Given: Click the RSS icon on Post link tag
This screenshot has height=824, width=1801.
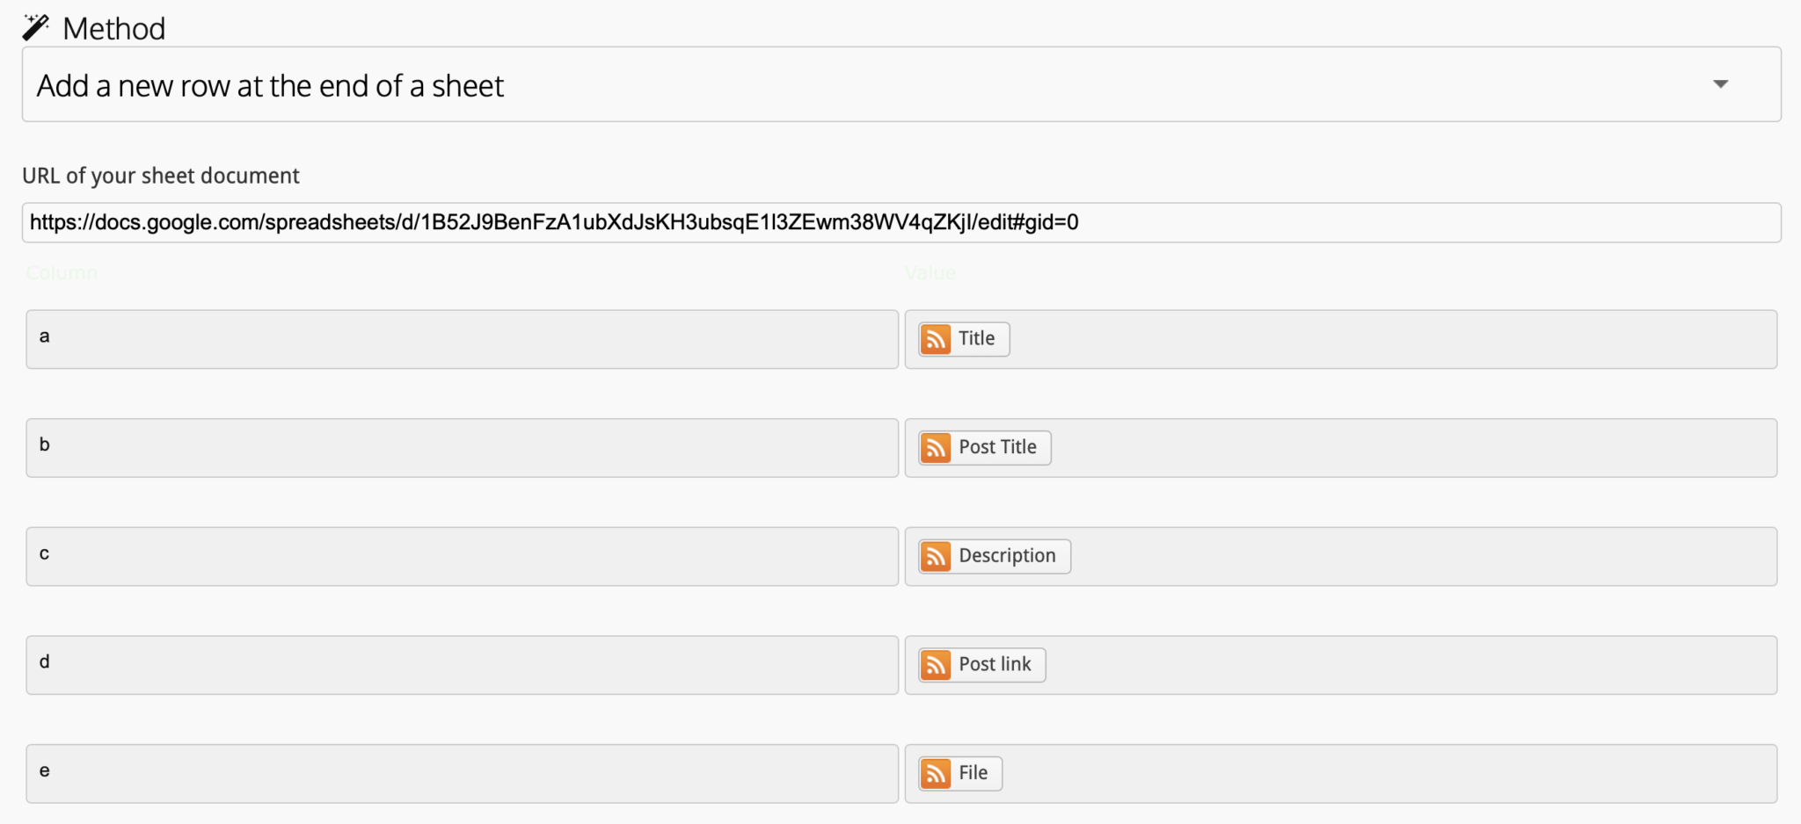Looking at the screenshot, I should [x=935, y=665].
